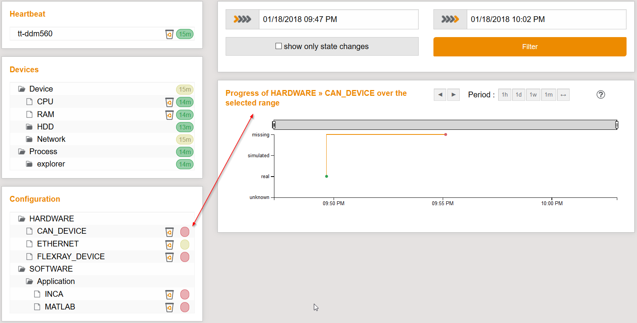Click the red status indicator for FLEXRAY_DEVICE
The width and height of the screenshot is (637, 323).
pos(185,257)
